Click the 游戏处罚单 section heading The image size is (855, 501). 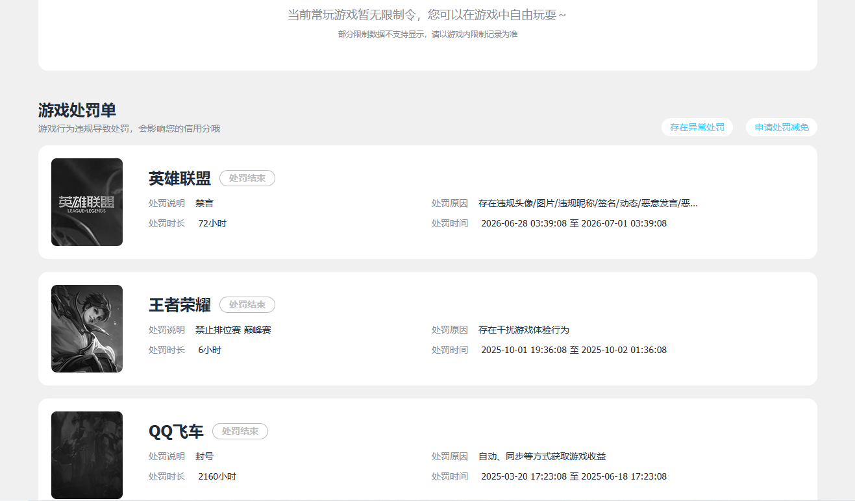77,110
